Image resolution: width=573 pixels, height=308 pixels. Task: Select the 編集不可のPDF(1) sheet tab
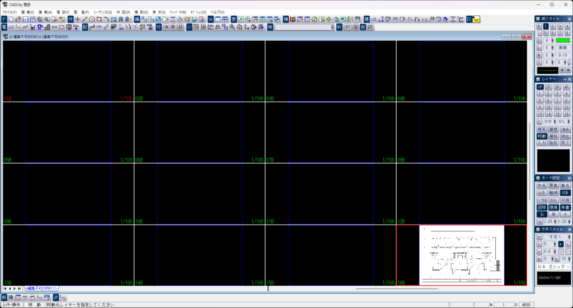[41, 288]
